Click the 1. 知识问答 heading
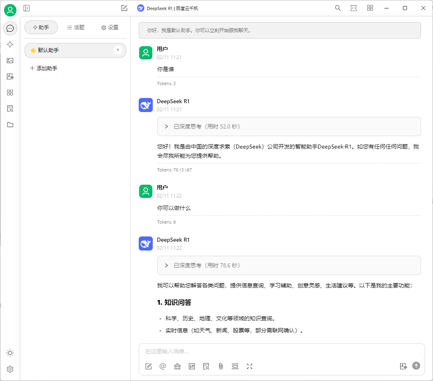 click(x=174, y=302)
